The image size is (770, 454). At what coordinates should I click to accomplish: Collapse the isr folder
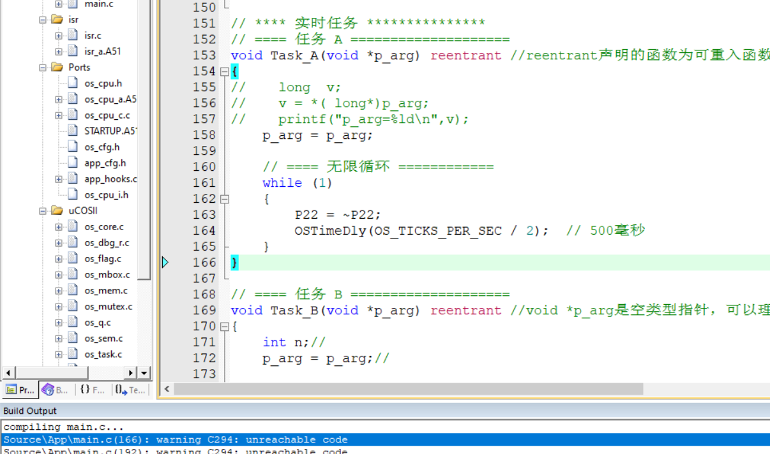(43, 20)
